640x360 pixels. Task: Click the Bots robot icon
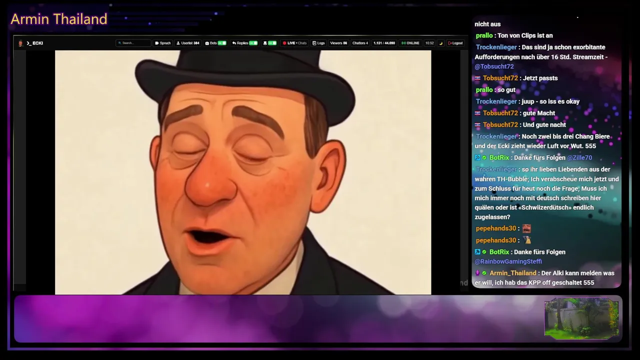207,43
